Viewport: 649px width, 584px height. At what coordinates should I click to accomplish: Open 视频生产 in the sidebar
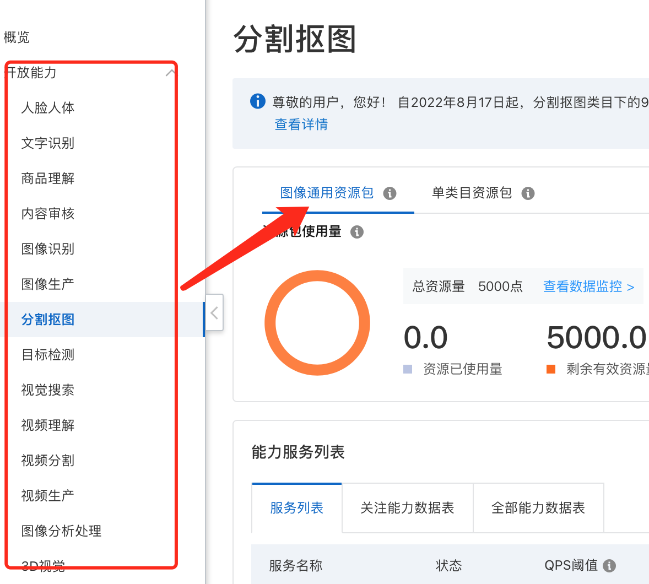(x=47, y=495)
